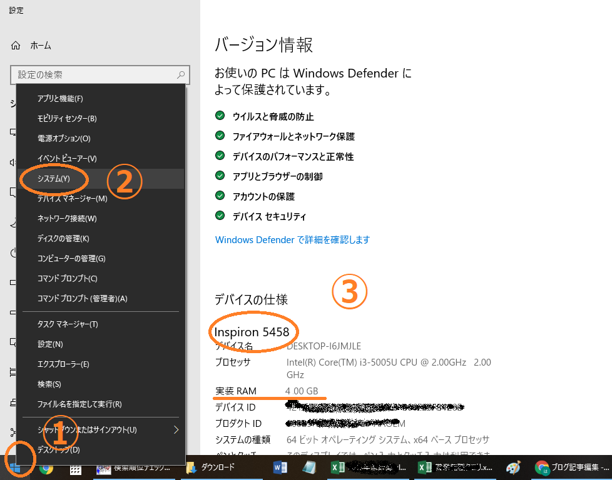612x480 pixels.
Task: Click the Intel Core i3-5005U processor value
Action: [x=389, y=369]
